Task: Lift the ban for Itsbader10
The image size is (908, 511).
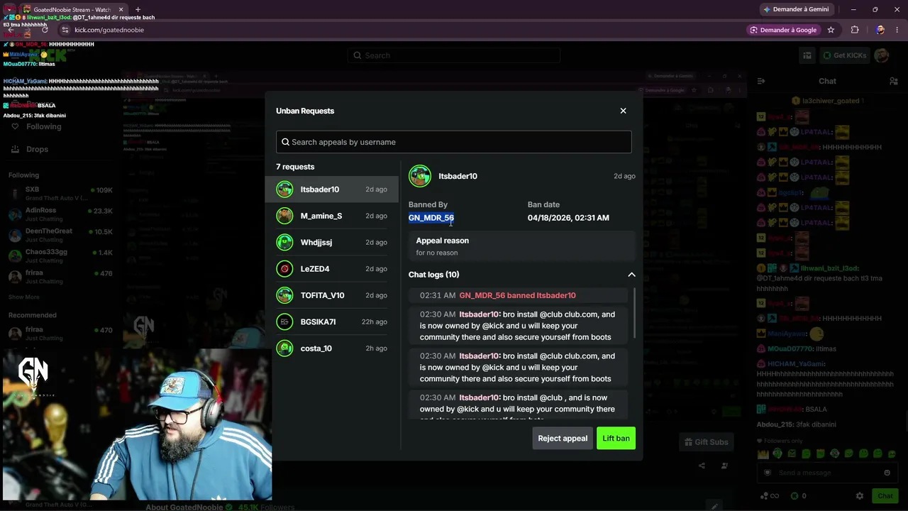Action: pos(616,439)
